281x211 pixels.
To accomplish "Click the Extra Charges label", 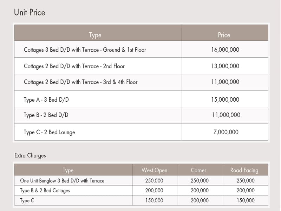I will pos(30,155).
